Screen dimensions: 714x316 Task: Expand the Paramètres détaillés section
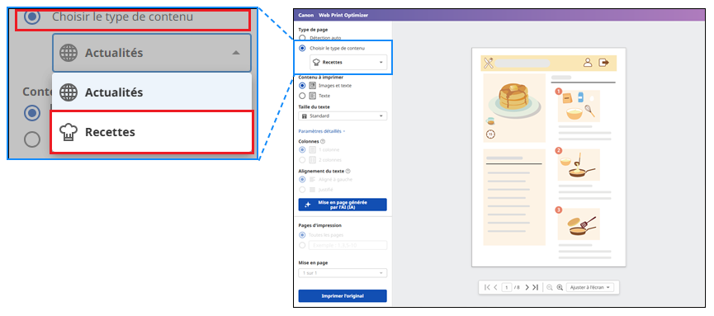pyautogui.click(x=321, y=131)
